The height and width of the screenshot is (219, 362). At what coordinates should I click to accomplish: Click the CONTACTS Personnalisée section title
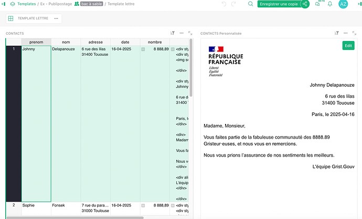pos(221,34)
